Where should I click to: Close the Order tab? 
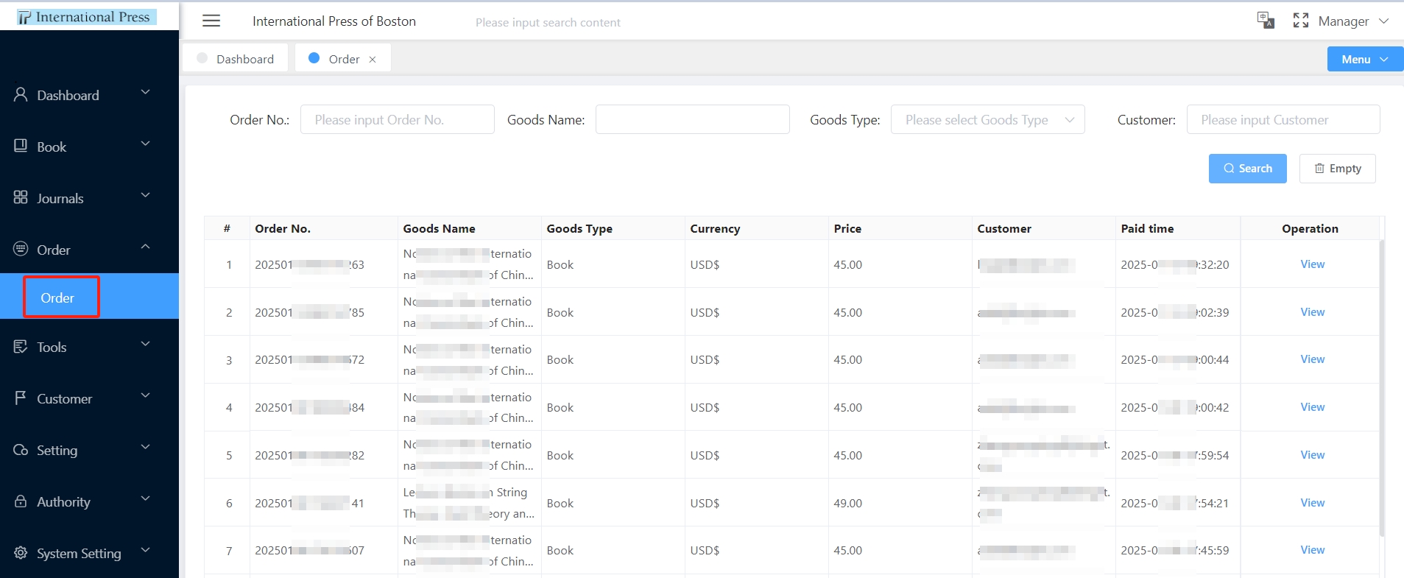point(373,60)
